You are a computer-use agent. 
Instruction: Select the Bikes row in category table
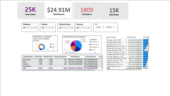62,62
